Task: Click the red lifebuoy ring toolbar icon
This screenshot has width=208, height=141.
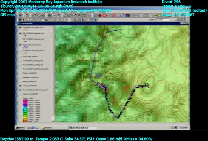Action: point(105,15)
